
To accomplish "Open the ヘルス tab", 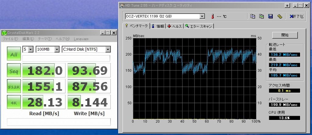I will (x=175, y=26).
